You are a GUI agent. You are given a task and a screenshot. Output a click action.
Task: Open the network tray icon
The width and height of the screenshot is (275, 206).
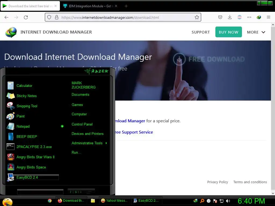coord(222,201)
